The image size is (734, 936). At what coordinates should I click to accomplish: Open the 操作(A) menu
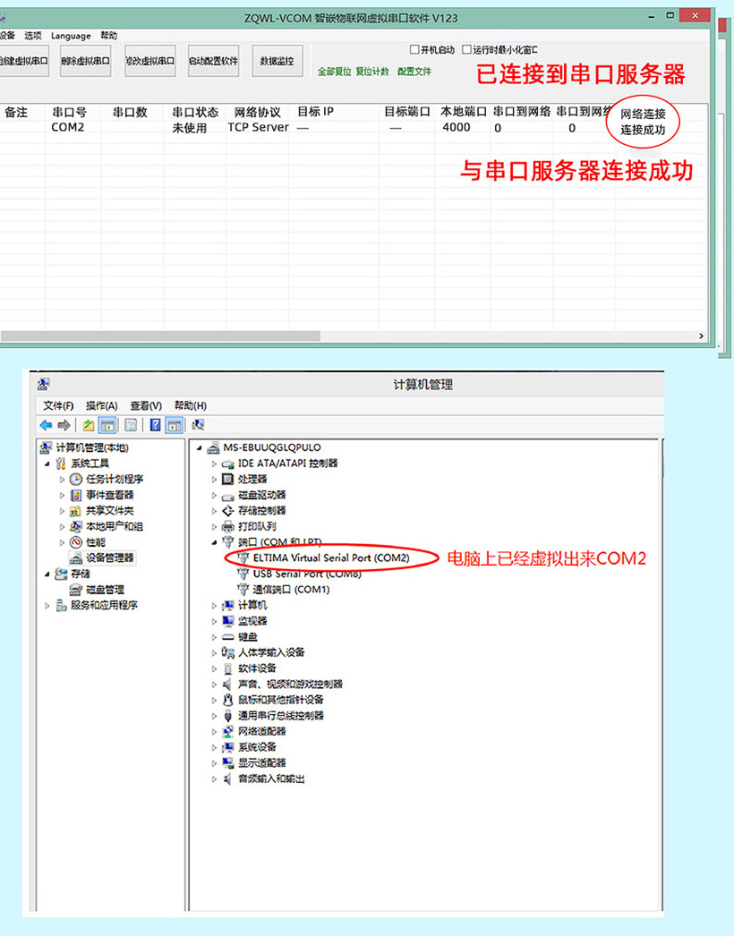100,405
